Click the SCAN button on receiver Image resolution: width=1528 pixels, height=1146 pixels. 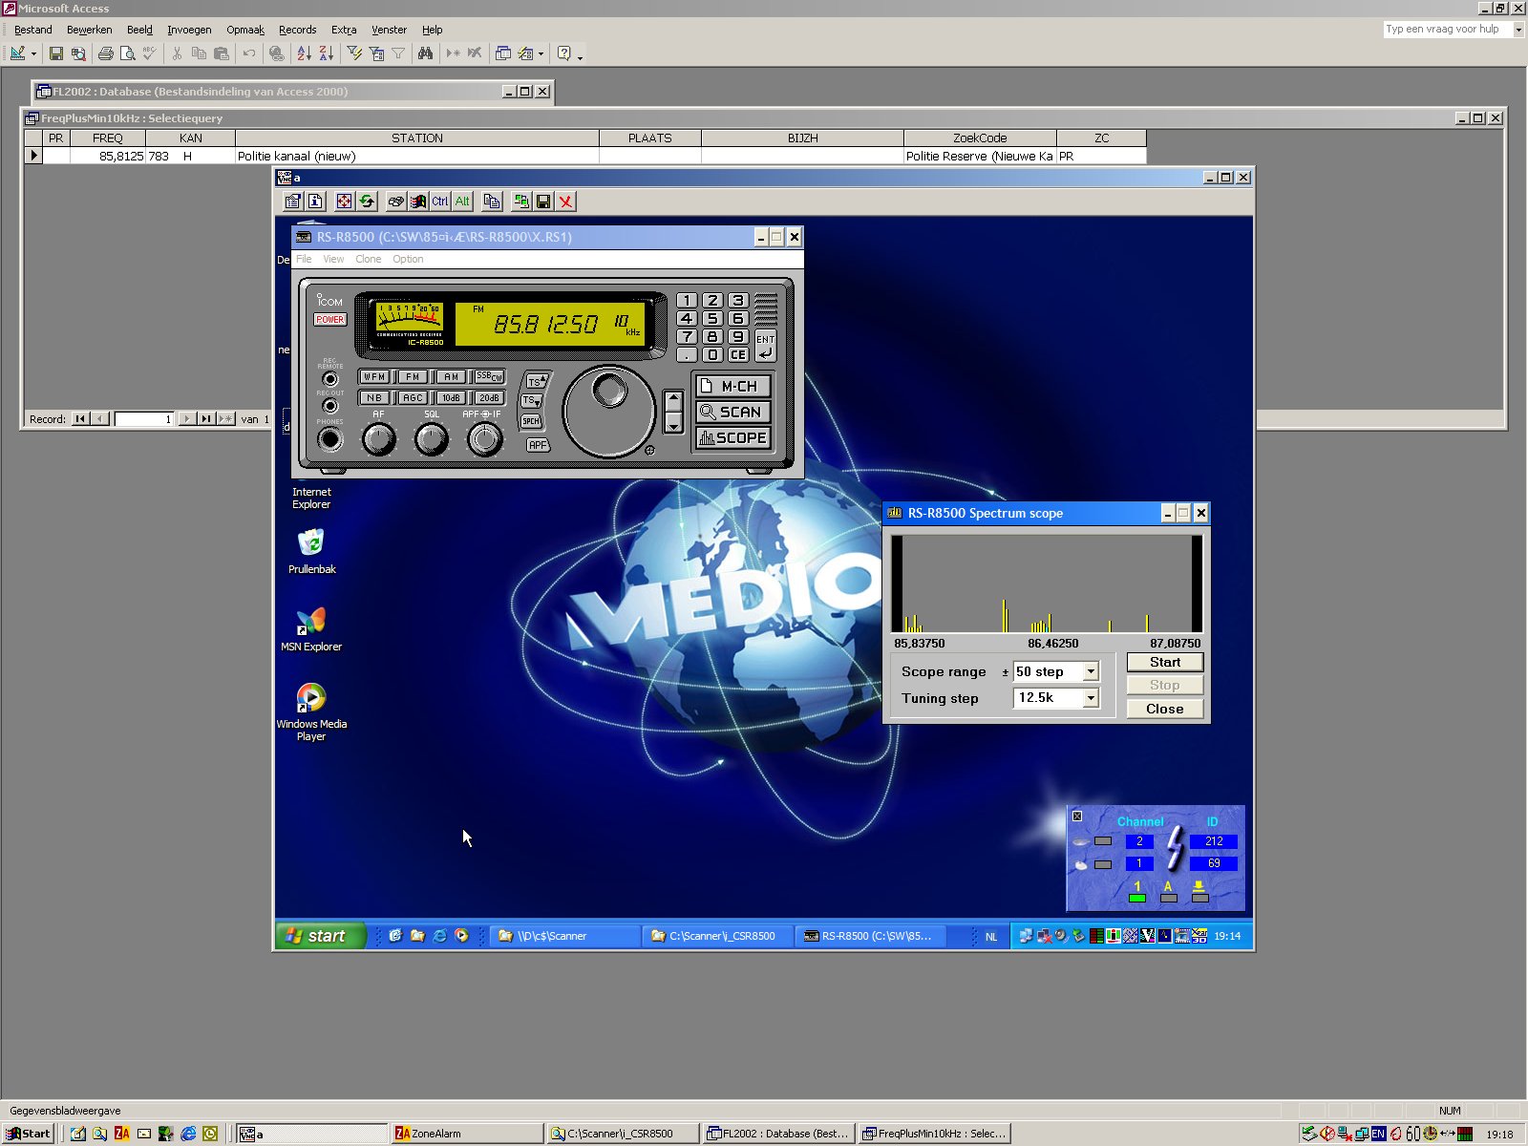coord(733,413)
